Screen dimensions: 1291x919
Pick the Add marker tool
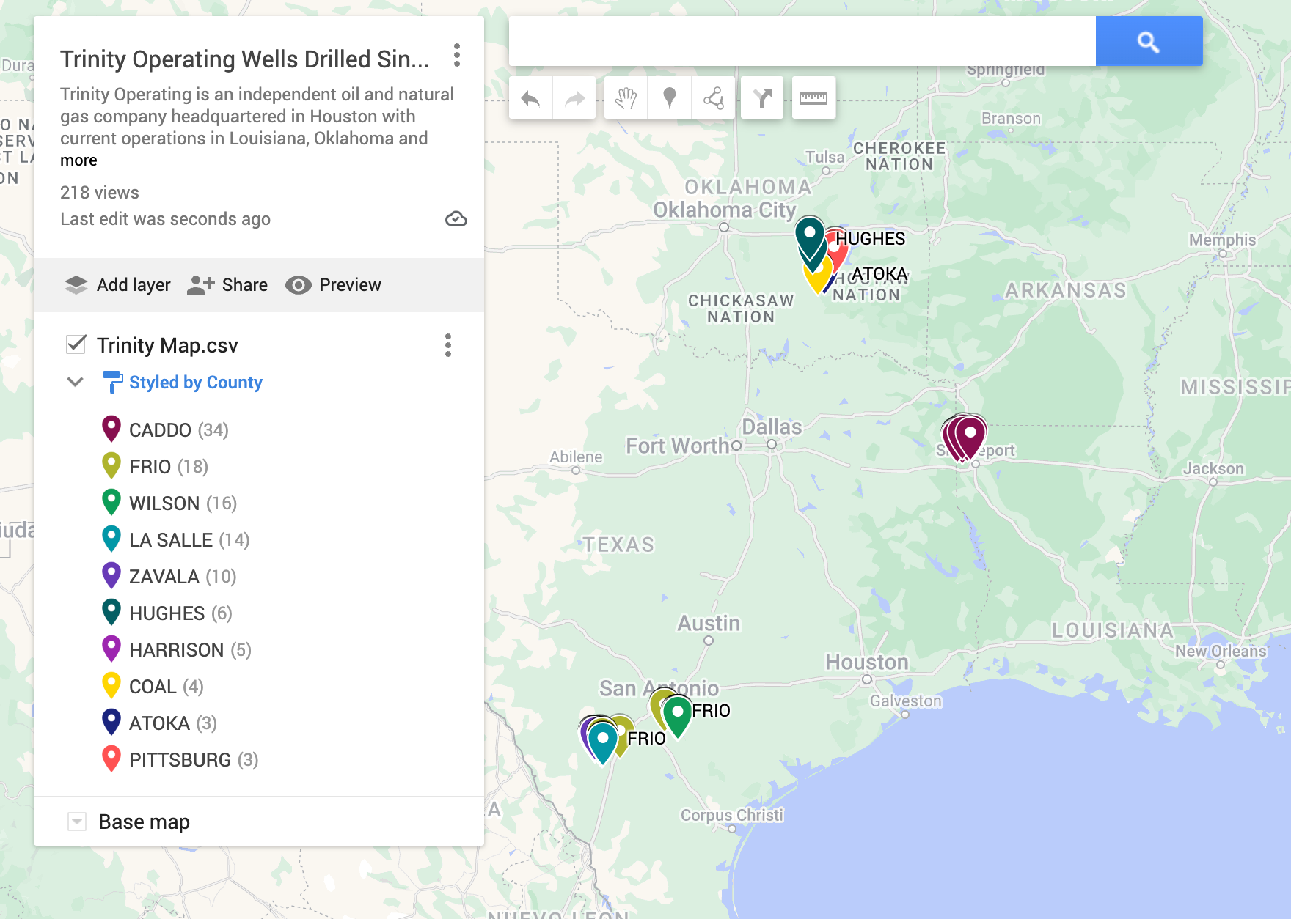click(668, 97)
